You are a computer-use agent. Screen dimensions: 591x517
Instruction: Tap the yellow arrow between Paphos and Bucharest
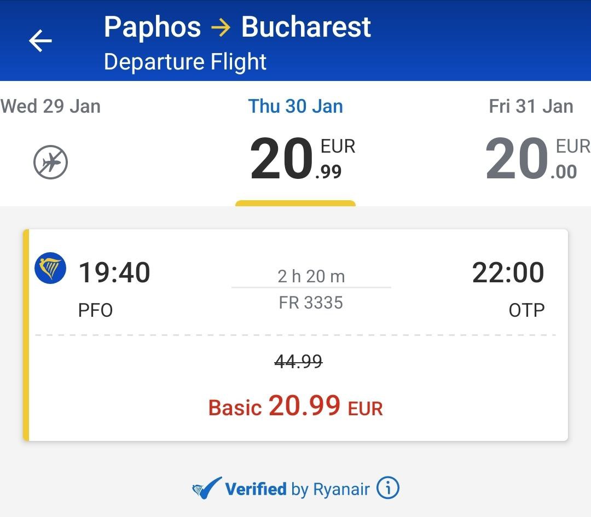[221, 27]
